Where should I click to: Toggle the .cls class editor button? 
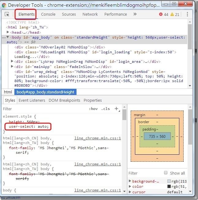[106, 109]
